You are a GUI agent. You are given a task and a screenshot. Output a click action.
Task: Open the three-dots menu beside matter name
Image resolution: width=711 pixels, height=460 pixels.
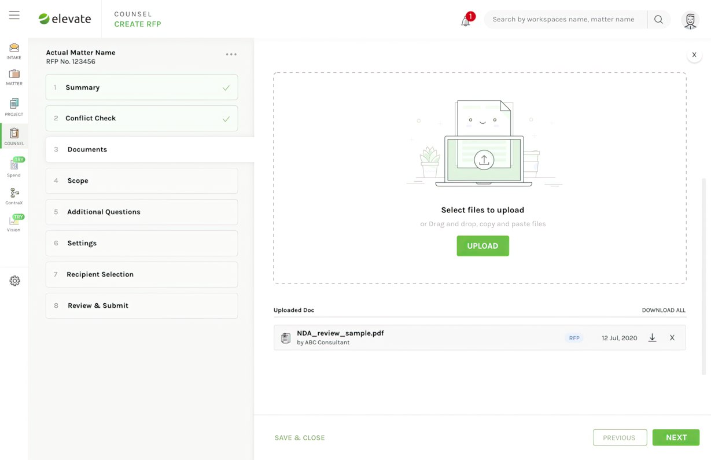click(231, 54)
